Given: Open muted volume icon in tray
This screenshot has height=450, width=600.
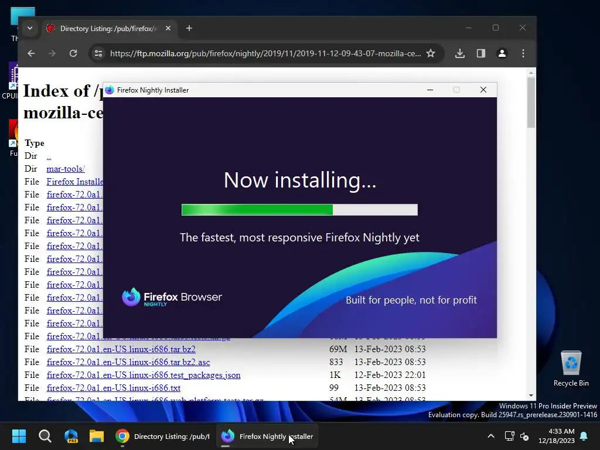Looking at the screenshot, I should tap(524, 436).
